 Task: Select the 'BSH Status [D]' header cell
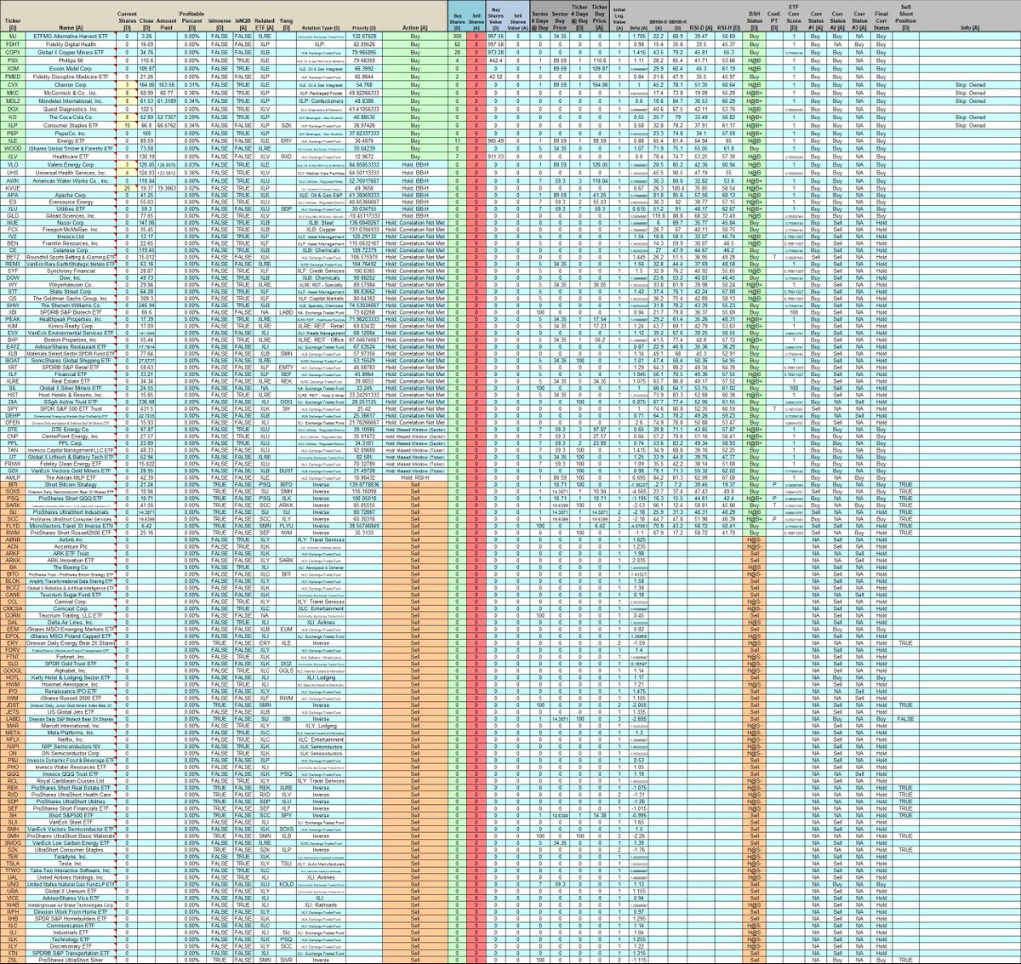tap(755, 18)
